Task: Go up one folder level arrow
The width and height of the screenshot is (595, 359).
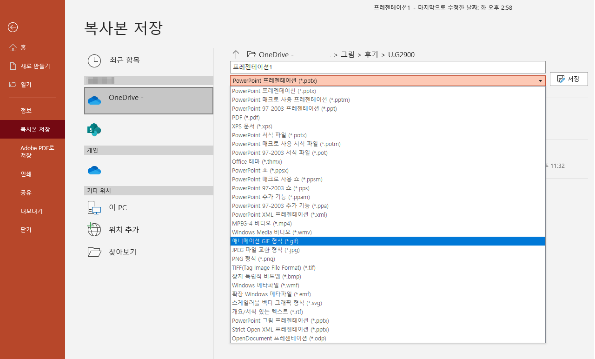Action: click(x=236, y=54)
